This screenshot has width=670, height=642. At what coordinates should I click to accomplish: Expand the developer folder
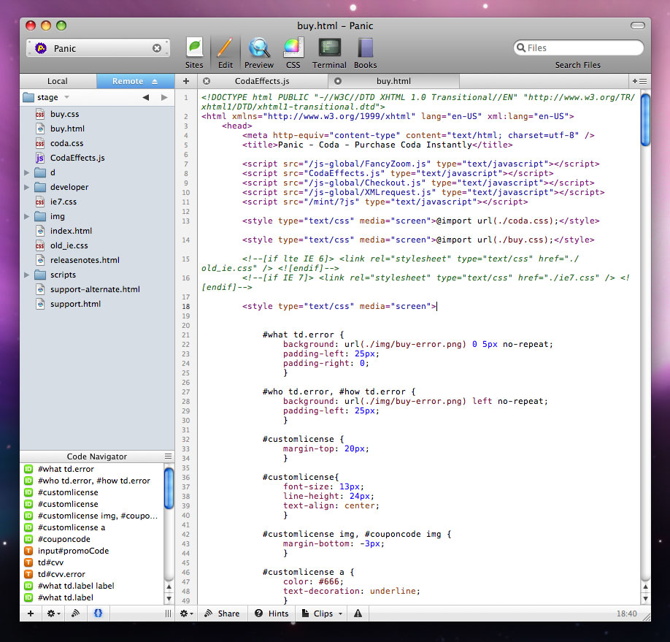click(x=26, y=187)
